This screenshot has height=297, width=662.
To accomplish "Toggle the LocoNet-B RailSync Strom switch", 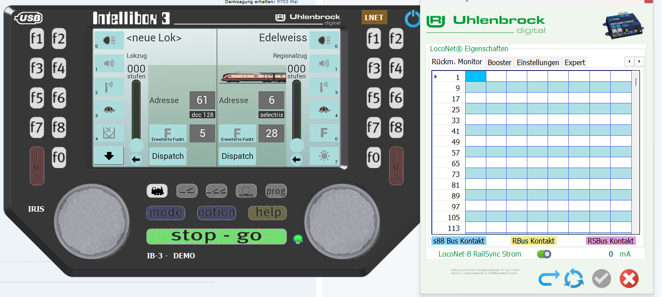I will (544, 254).
